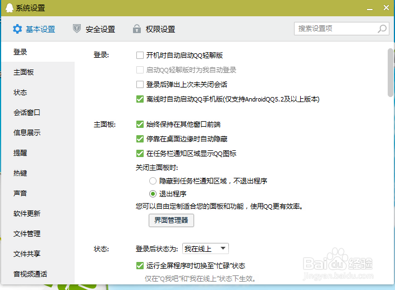Switch to the 安全设置 tab
The height and width of the screenshot is (290, 395).
tap(94, 29)
